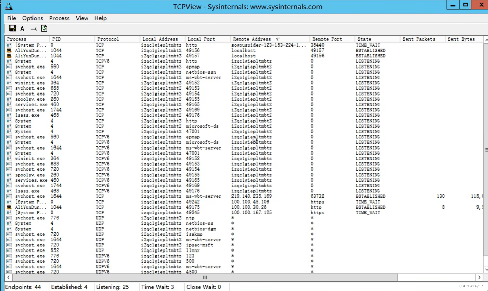
Task: Click the process icon of the System netbios-ssn row
Action: 9,72
